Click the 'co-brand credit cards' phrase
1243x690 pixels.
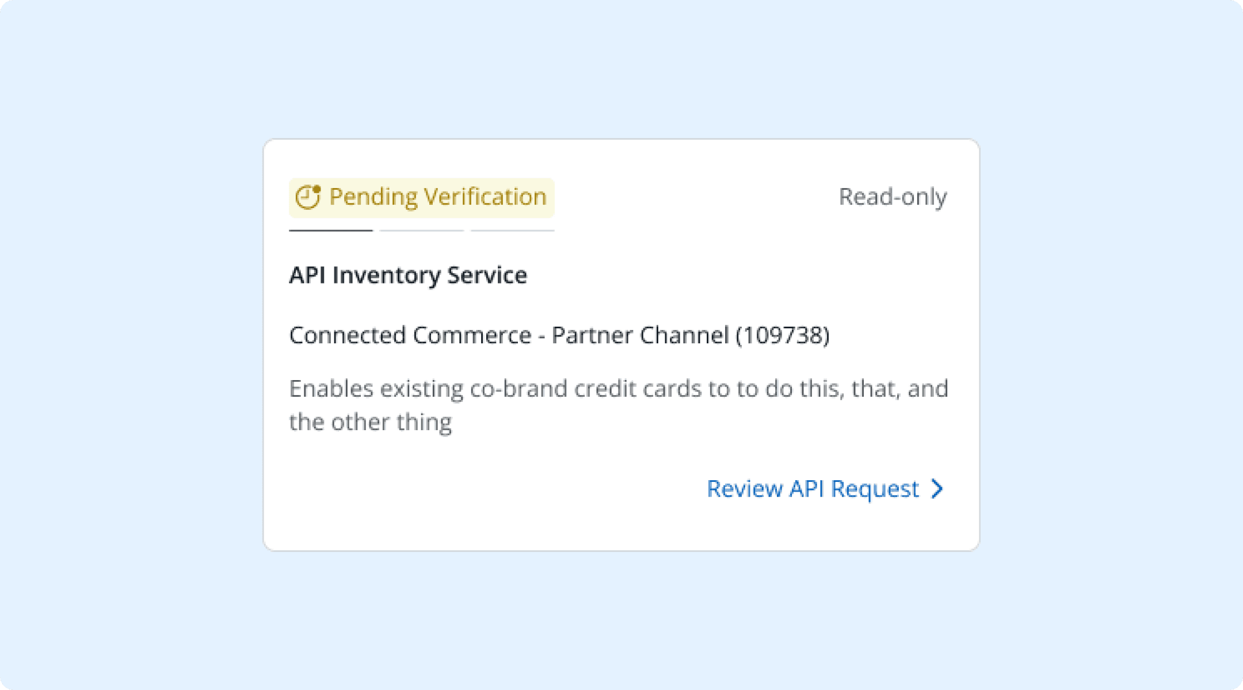(585, 389)
